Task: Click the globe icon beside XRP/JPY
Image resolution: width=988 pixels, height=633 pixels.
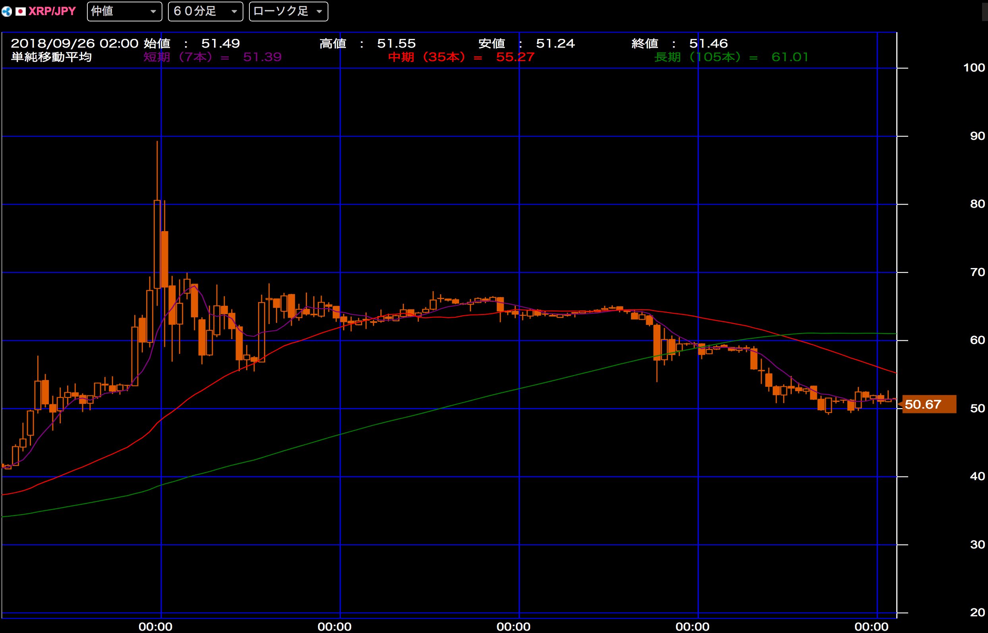Action: click(x=7, y=12)
